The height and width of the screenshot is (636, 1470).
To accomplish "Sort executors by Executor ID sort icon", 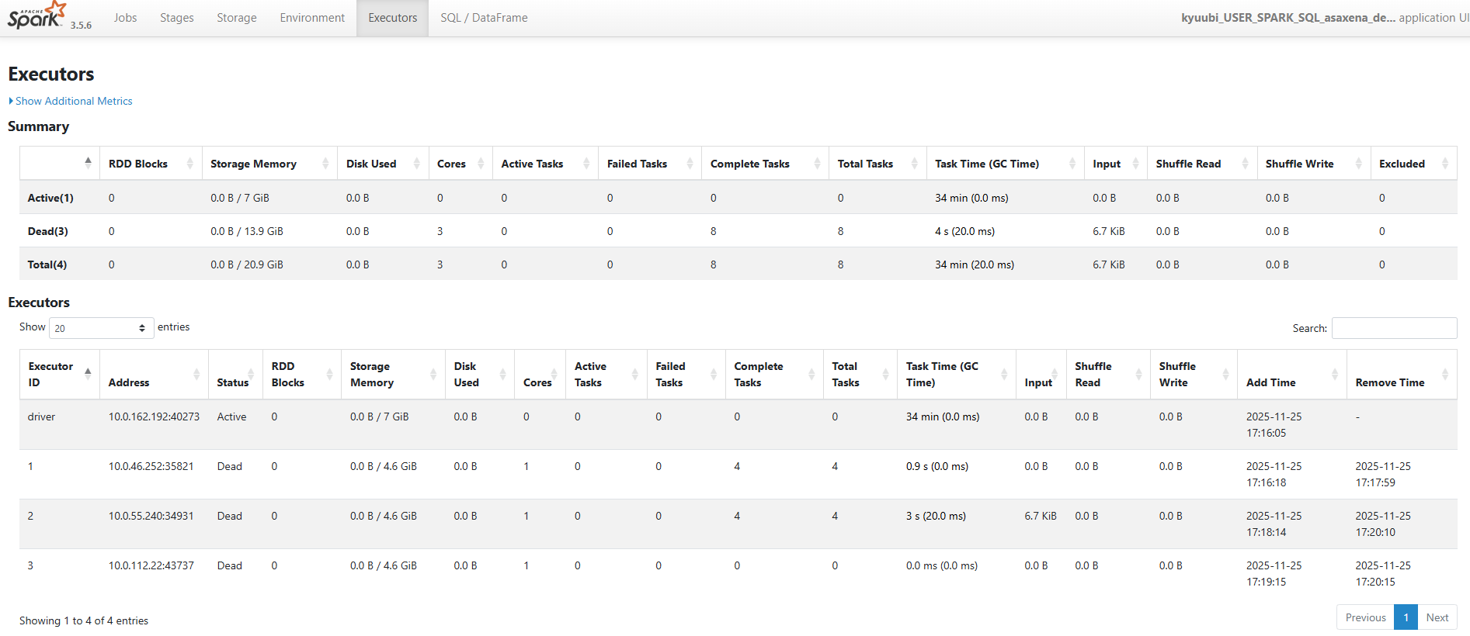I will click(x=88, y=374).
